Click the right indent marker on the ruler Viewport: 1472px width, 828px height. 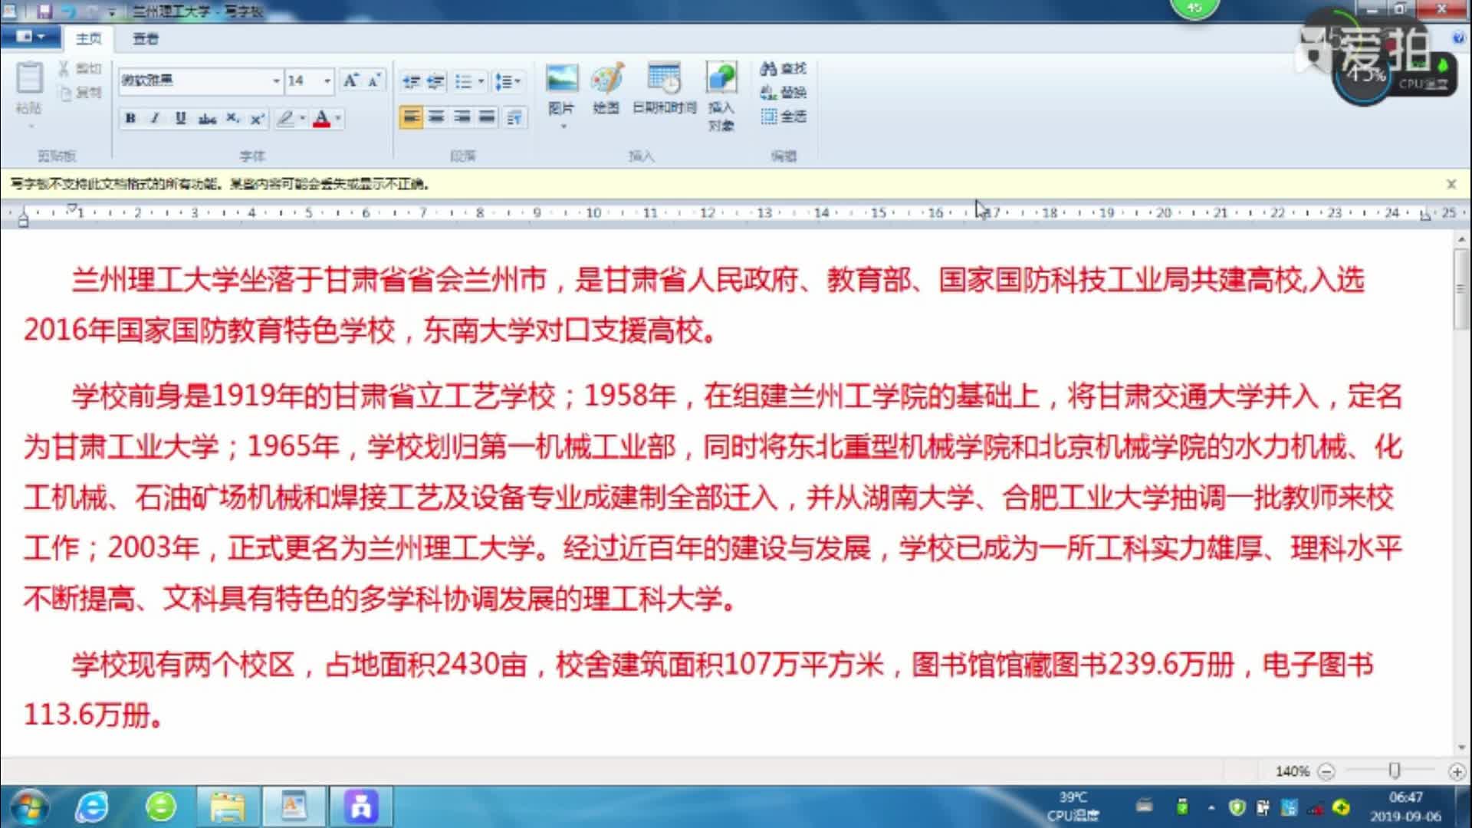(1424, 216)
